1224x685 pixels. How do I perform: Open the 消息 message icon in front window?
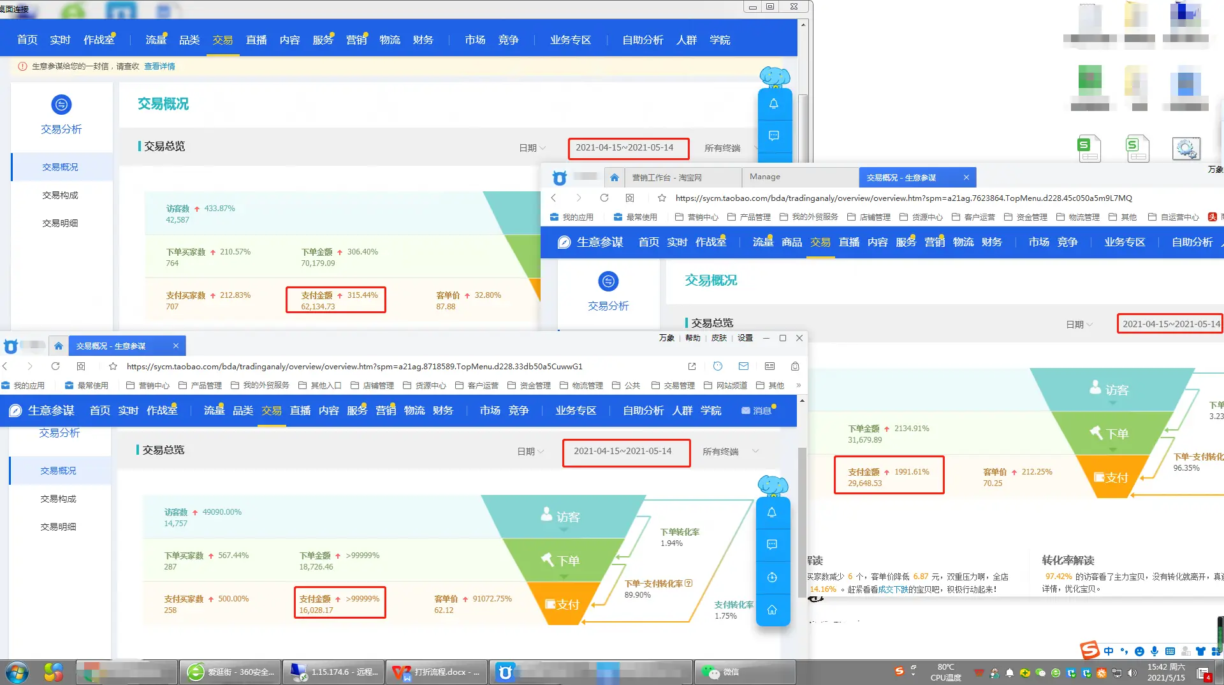(757, 411)
